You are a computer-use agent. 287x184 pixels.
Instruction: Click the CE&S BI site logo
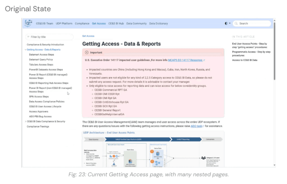coord(28,23)
